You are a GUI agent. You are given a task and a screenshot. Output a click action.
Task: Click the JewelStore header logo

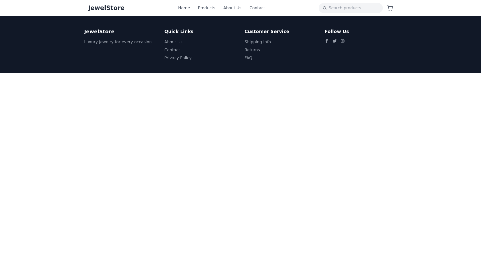click(106, 8)
